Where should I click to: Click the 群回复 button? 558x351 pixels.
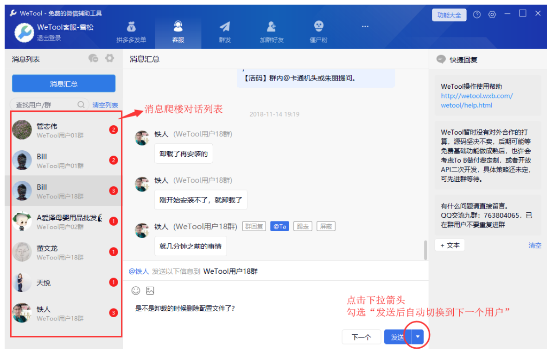(254, 227)
